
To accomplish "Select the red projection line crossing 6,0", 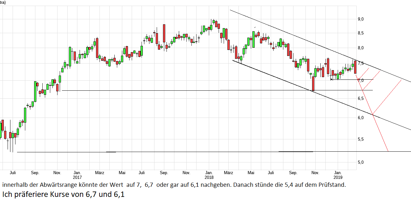I will [x=373, y=115].
